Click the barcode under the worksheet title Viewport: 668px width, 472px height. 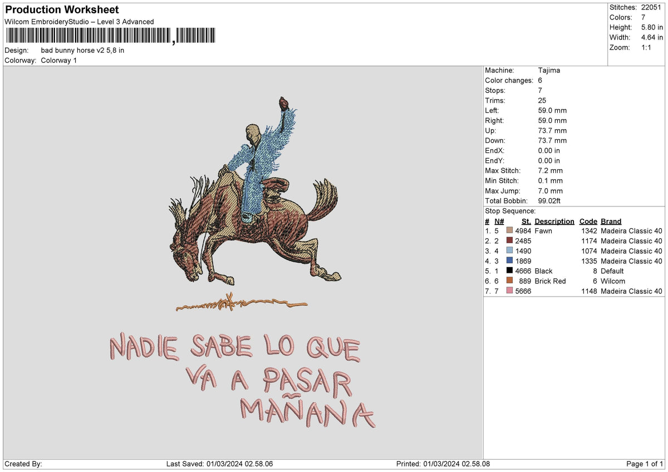111,36
